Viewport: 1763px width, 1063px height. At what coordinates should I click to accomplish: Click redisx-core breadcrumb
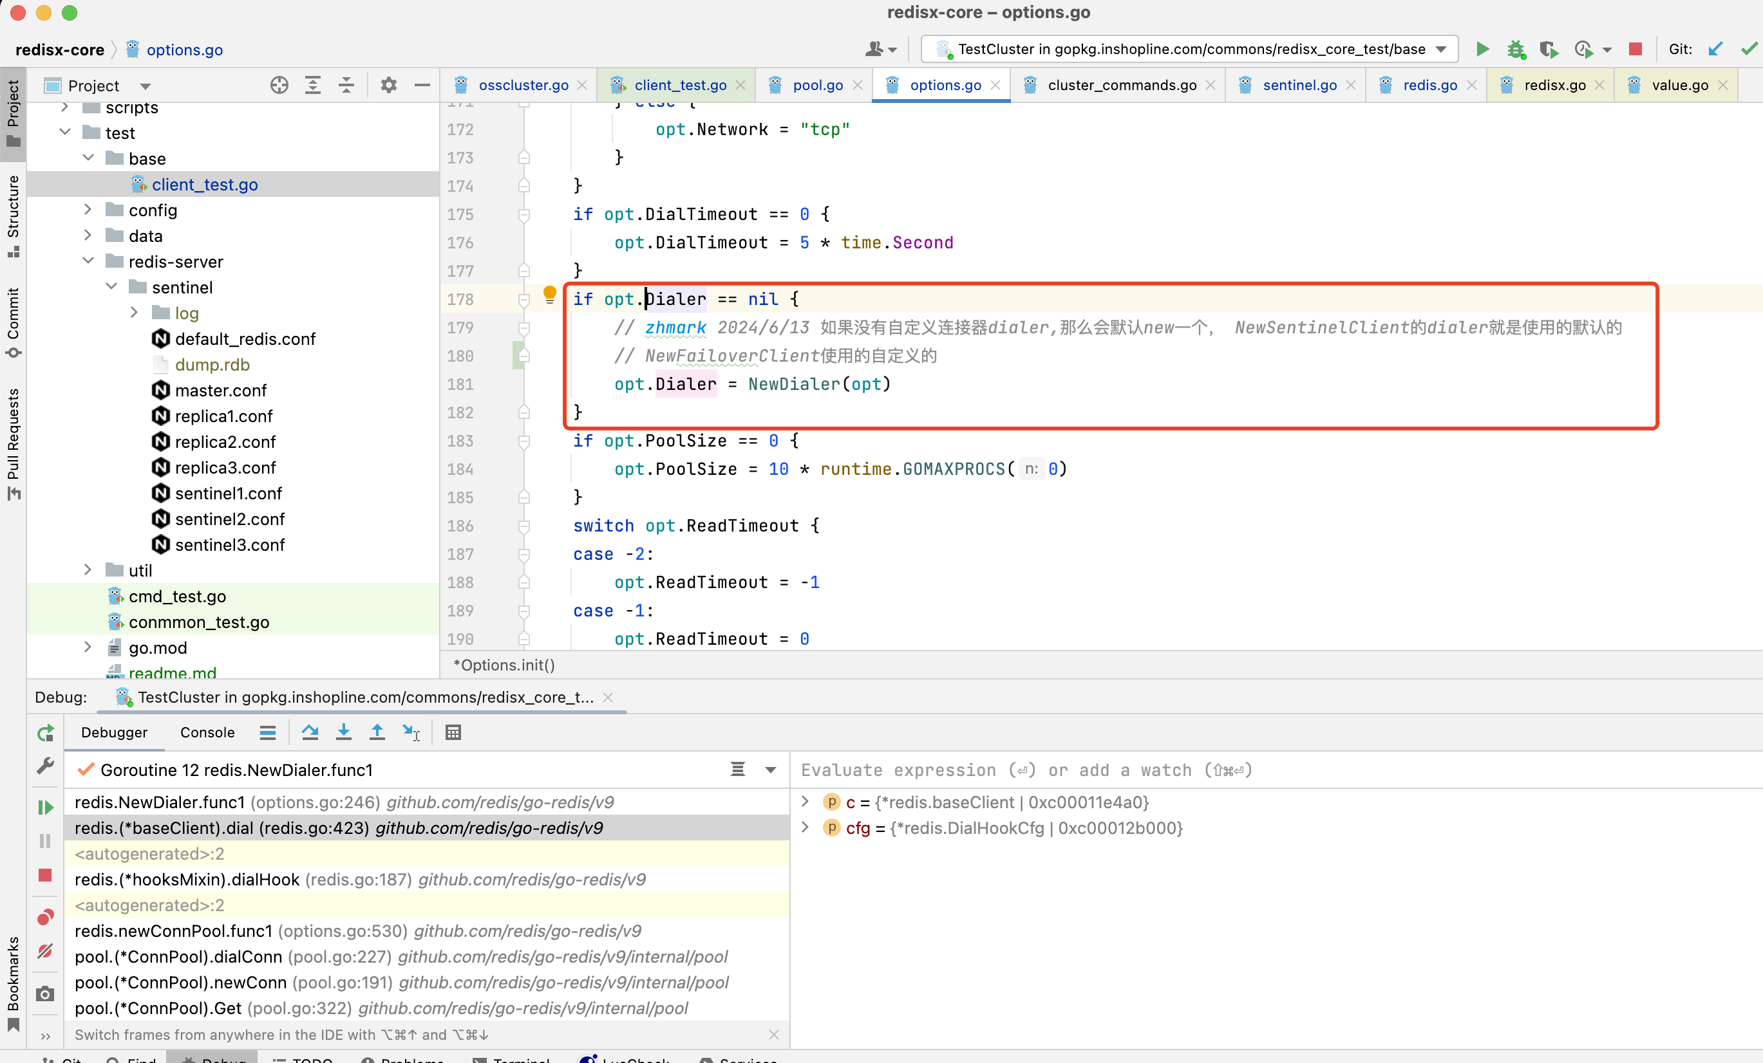tap(59, 50)
